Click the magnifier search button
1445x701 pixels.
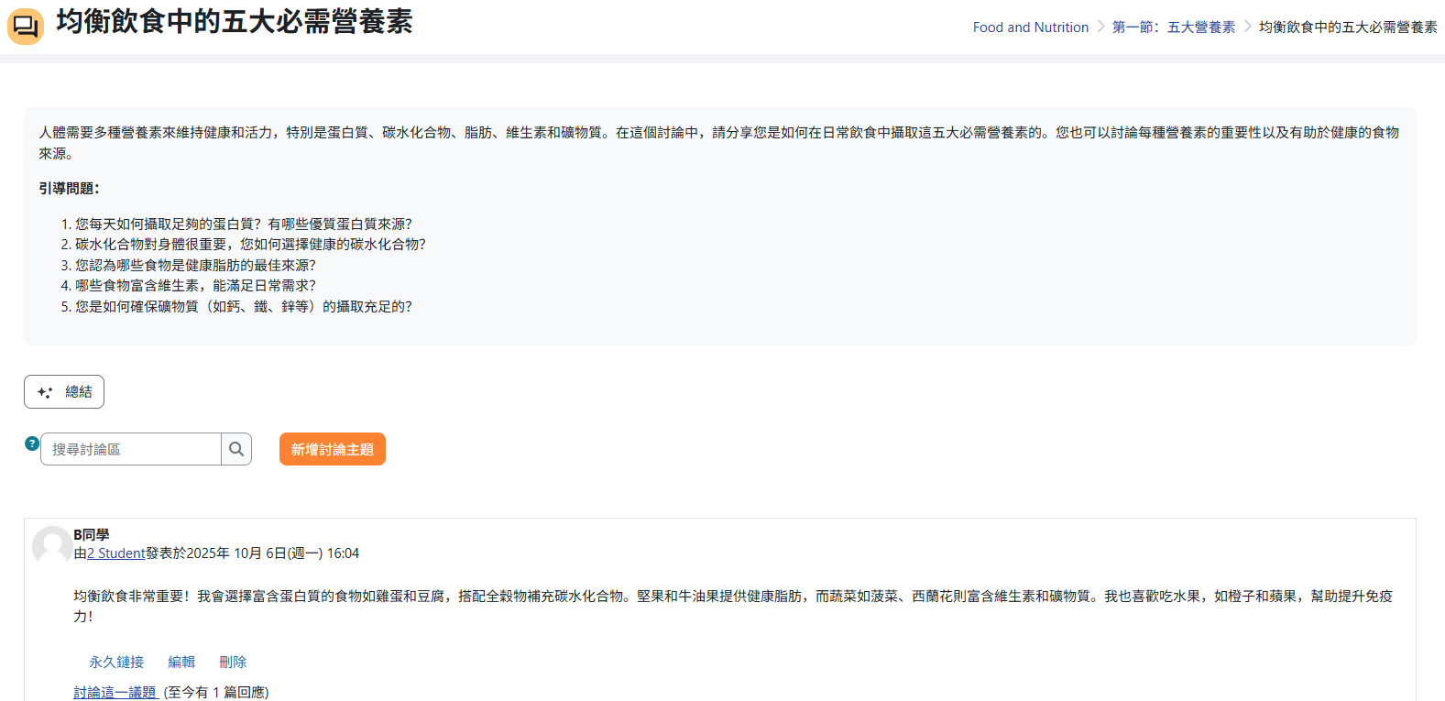click(x=236, y=449)
